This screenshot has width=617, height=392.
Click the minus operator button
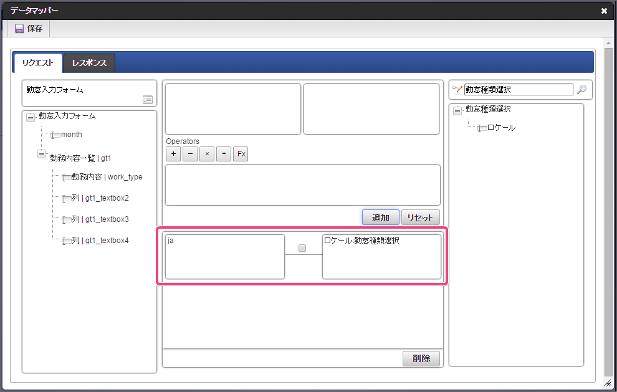(x=191, y=154)
